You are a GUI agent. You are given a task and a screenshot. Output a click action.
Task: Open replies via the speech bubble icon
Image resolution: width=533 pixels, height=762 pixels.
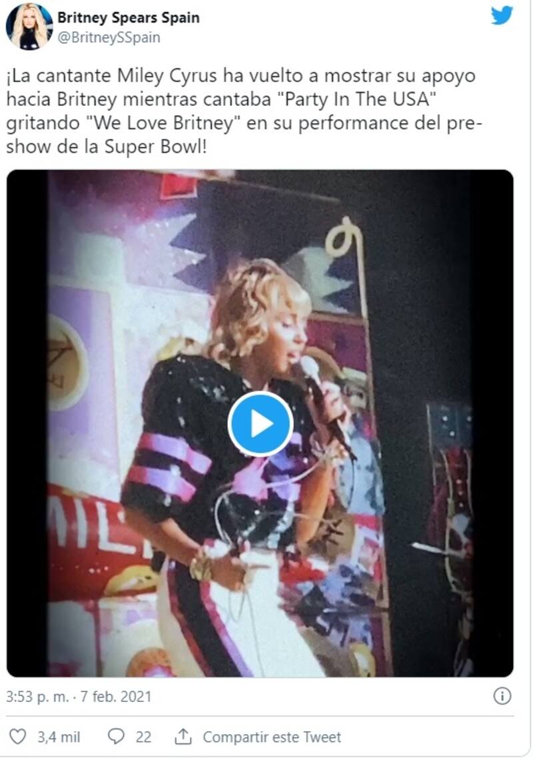pyautogui.click(x=116, y=737)
